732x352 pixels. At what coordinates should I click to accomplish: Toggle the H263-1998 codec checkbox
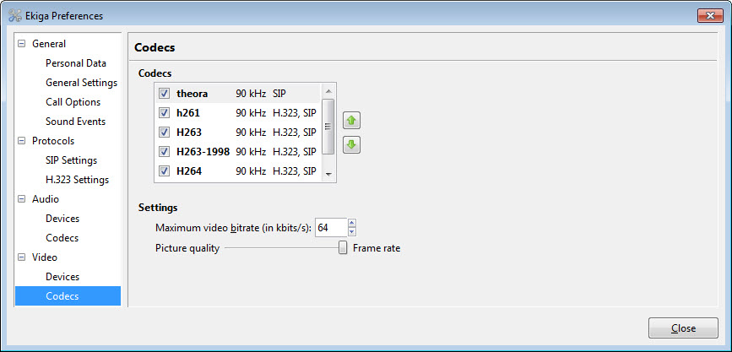coord(164,151)
